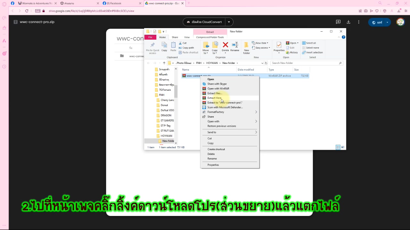410x230 pixels.
Task: Click the heart bookmark icon in browser
Action: coord(377,11)
